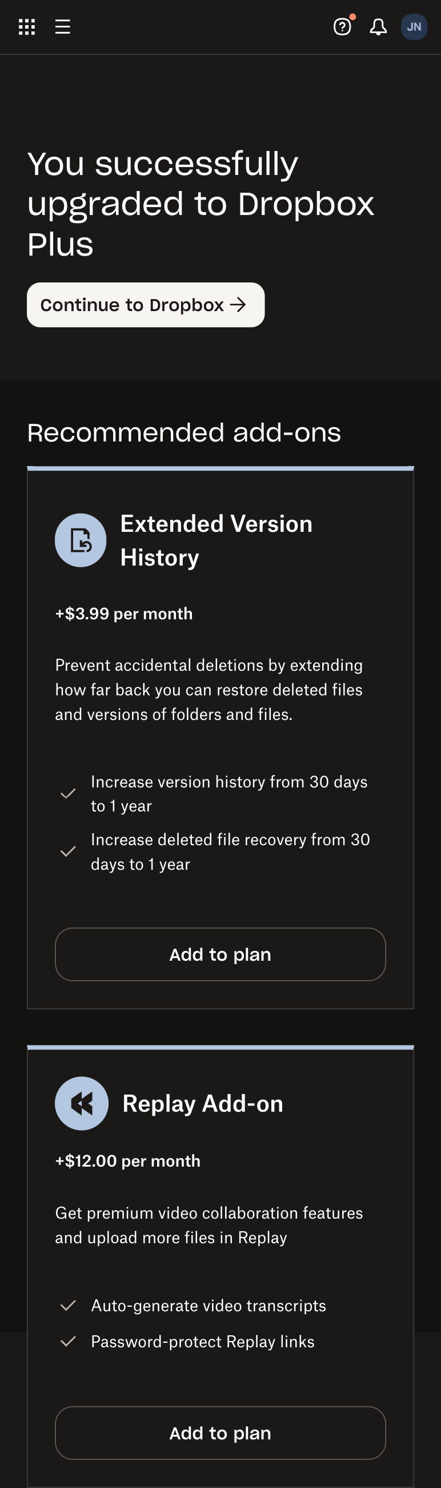Open the apps grid launcher
This screenshot has height=1488, width=441.
coord(26,26)
